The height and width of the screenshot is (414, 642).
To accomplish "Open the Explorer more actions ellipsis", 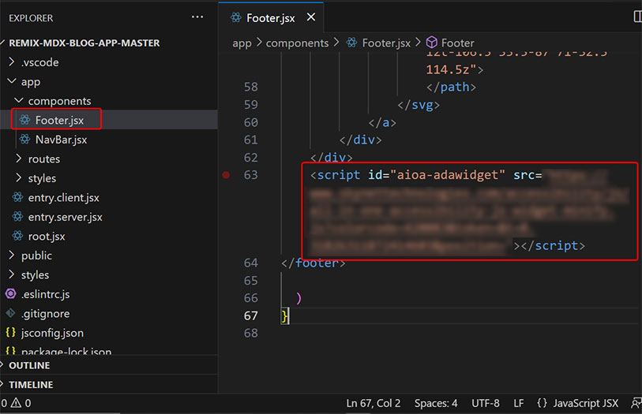I will pyautogui.click(x=197, y=17).
